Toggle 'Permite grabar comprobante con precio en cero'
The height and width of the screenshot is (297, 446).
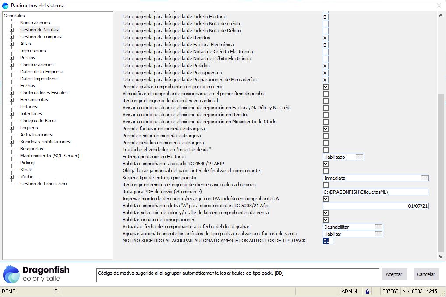[326, 87]
